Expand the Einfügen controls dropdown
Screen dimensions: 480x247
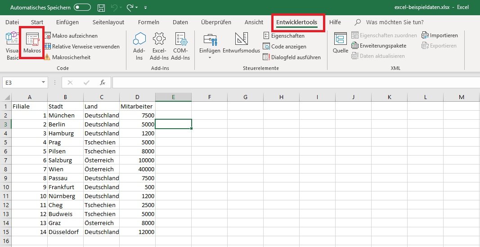click(x=210, y=57)
